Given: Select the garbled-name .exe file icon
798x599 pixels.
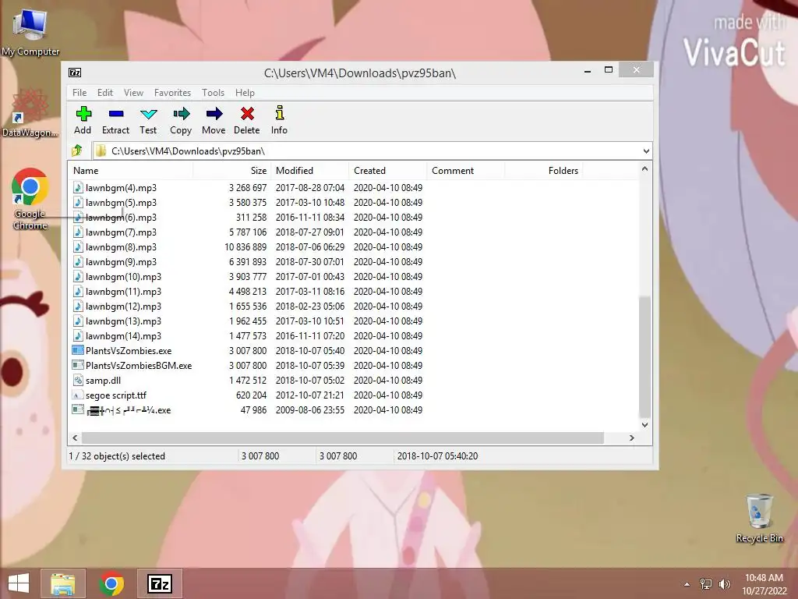Looking at the screenshot, I should [x=77, y=409].
